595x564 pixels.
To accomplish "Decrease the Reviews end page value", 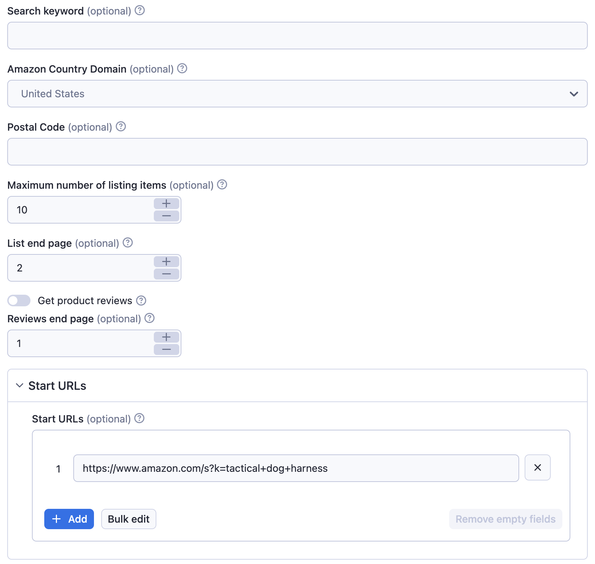I will pos(167,350).
